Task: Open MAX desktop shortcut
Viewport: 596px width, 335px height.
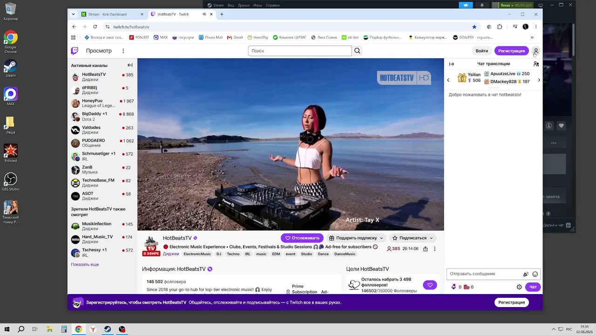Action: click(10, 97)
